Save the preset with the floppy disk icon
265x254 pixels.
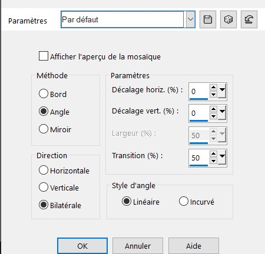pyautogui.click(x=208, y=19)
